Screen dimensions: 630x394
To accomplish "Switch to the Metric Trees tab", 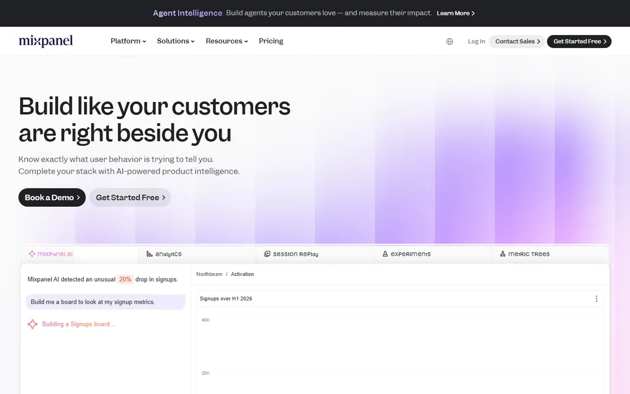I will [x=550, y=254].
